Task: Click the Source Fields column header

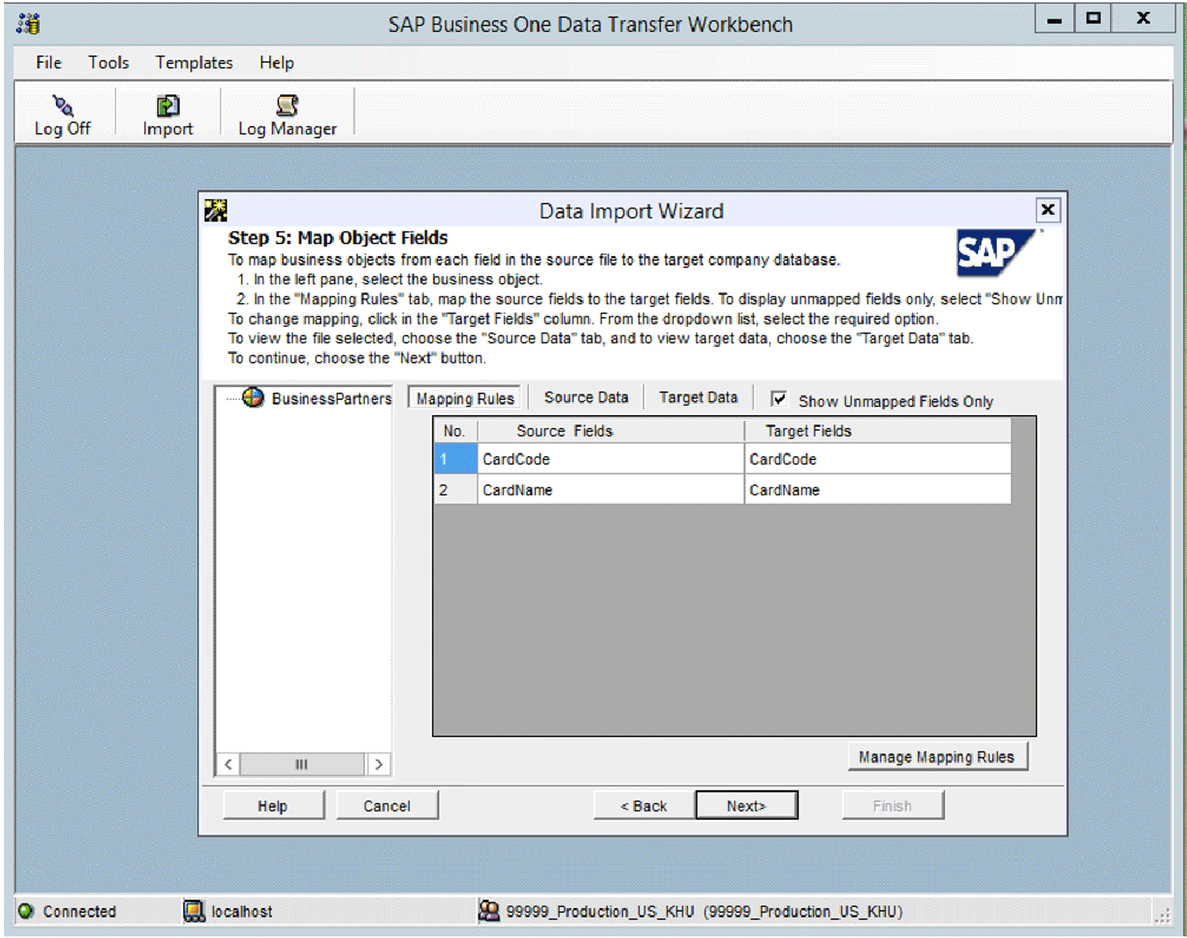Action: (610, 431)
